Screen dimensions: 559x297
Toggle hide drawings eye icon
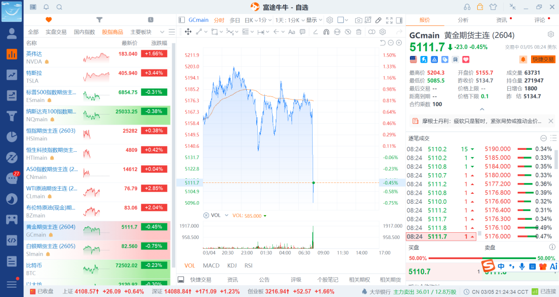[x=348, y=32]
